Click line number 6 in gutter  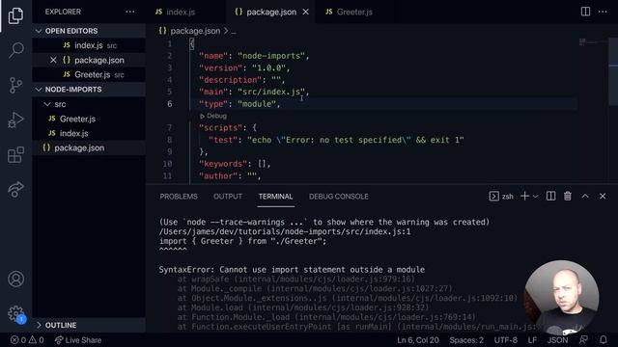tap(170, 104)
